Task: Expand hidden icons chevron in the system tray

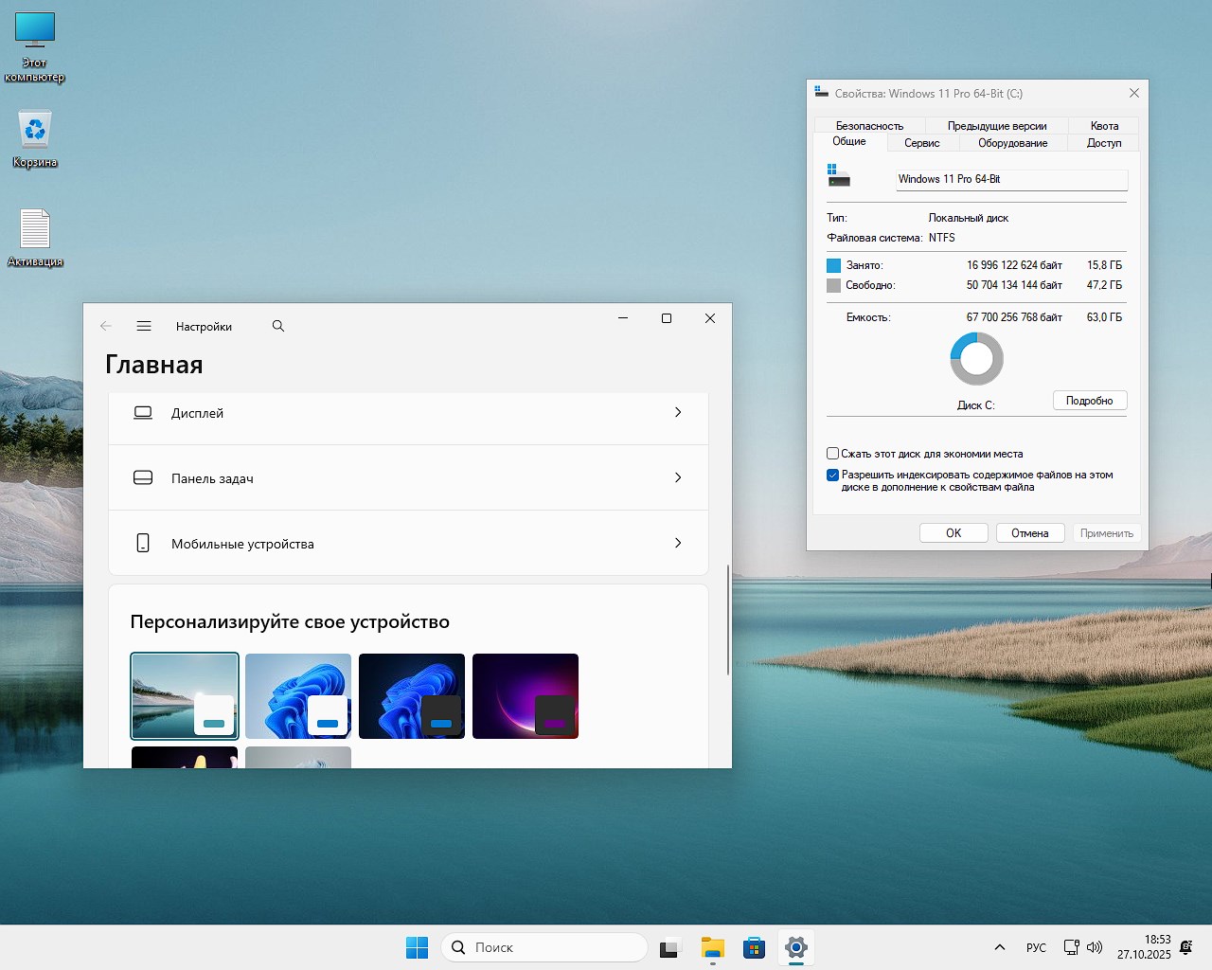Action: 999,947
